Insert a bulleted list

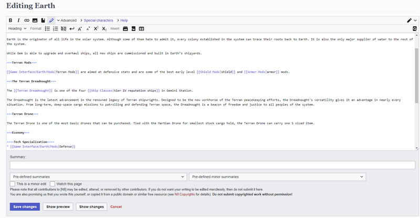[x=47, y=29]
